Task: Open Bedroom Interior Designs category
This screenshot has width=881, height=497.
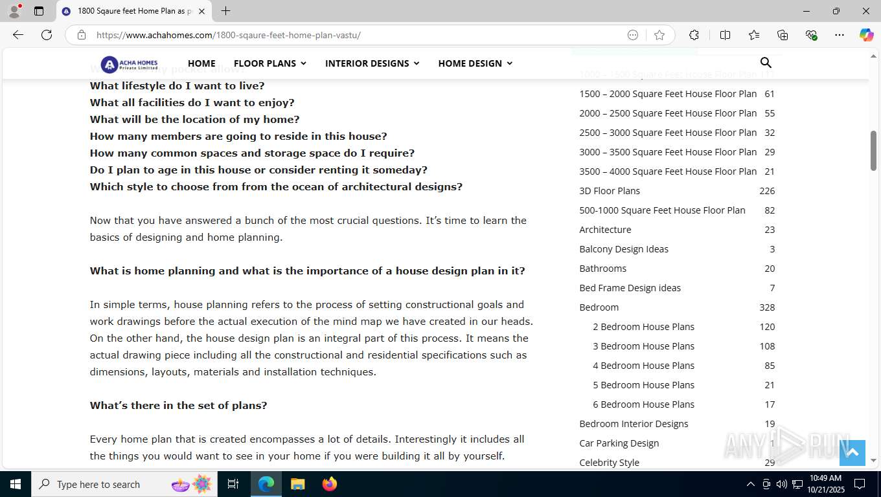Action: [x=634, y=424]
